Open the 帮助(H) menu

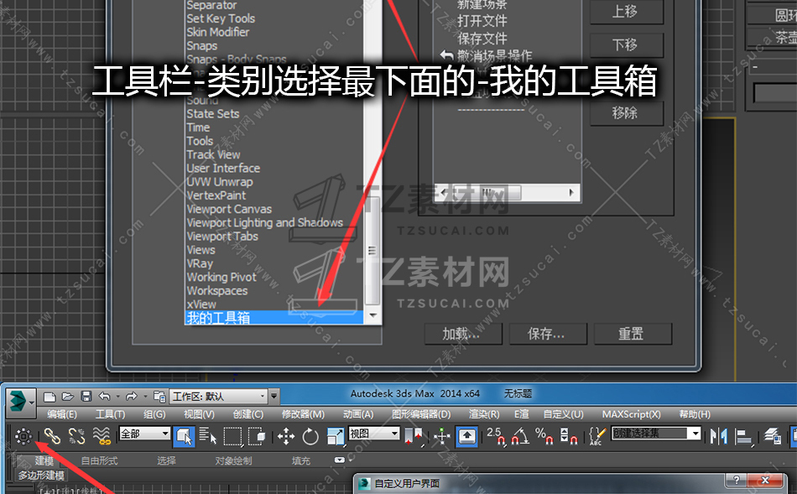[x=695, y=414]
